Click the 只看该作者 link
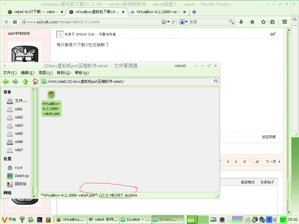This screenshot has height=224, width=299. tap(107, 34)
